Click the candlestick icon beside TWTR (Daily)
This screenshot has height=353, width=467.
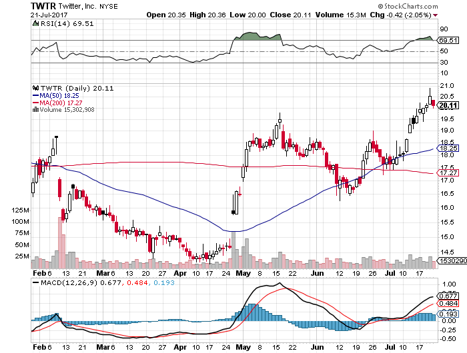(x=36, y=88)
